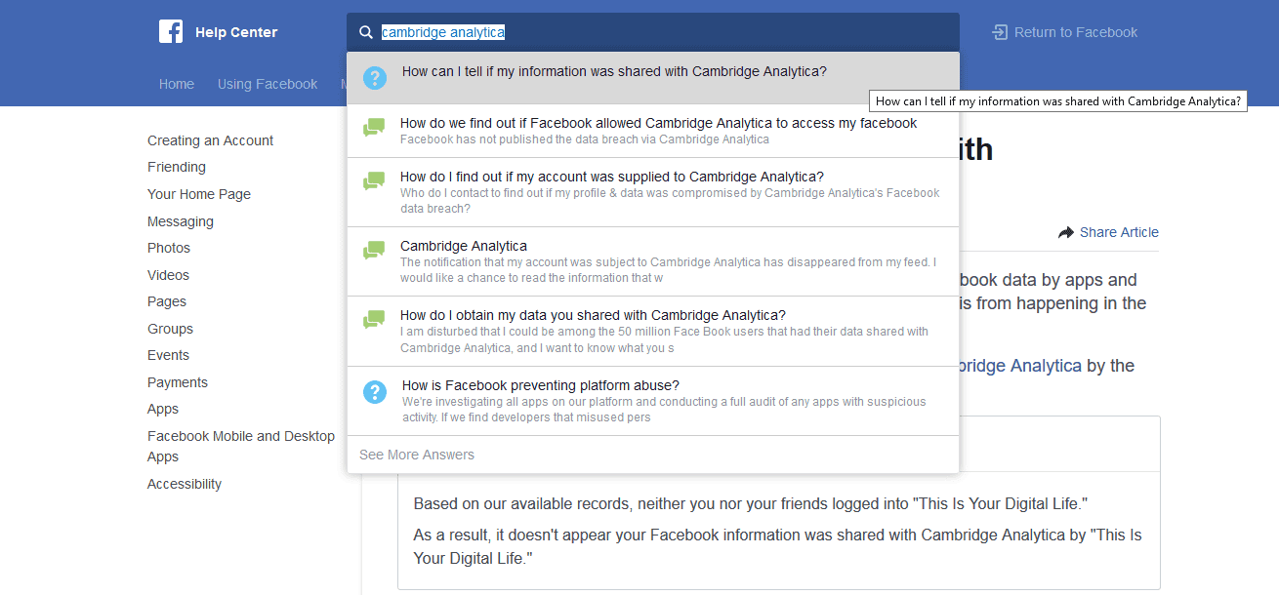Select the search magnifying glass icon

pos(365,32)
